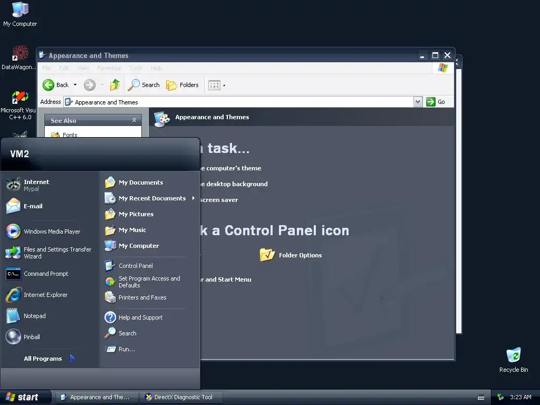Expand All Programs in Start menu
540x405 pixels.
49,359
